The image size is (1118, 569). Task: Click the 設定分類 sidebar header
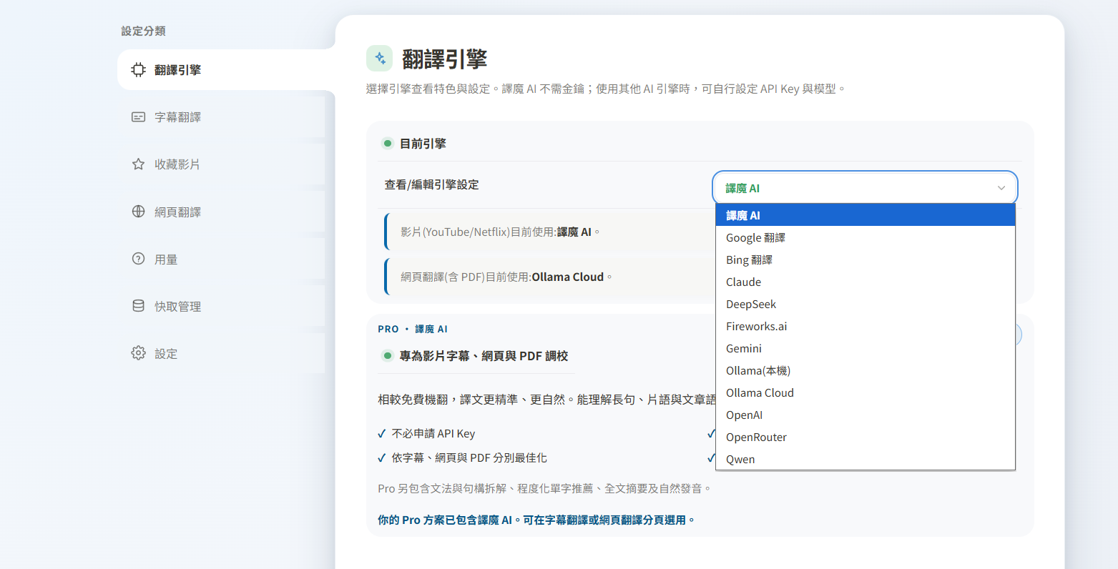point(143,31)
